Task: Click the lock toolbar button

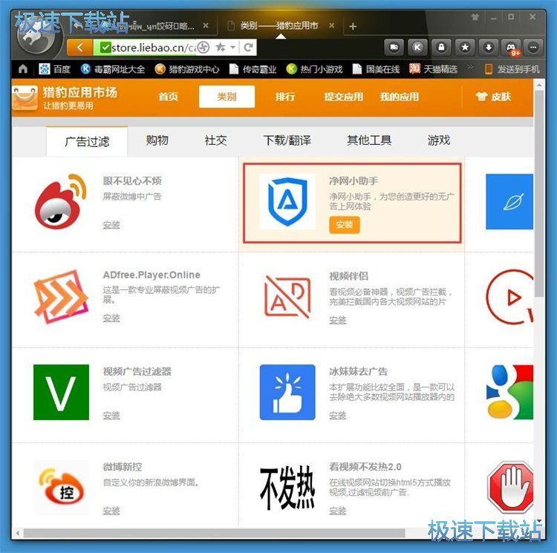Action: [x=441, y=48]
